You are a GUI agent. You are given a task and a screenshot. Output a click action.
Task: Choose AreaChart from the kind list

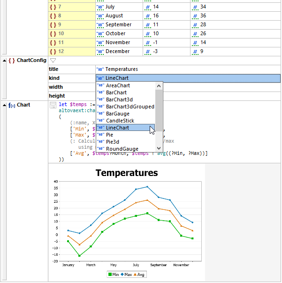click(x=118, y=86)
